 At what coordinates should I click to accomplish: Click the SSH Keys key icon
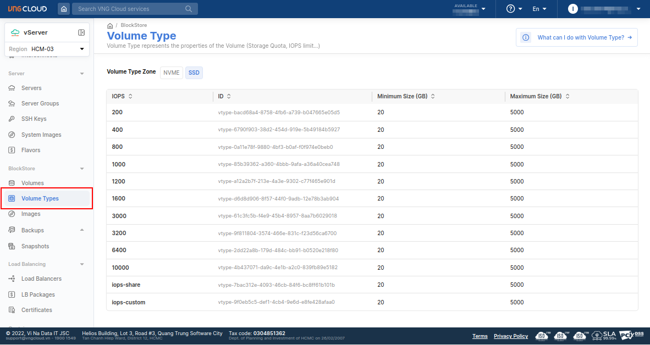[x=12, y=119]
